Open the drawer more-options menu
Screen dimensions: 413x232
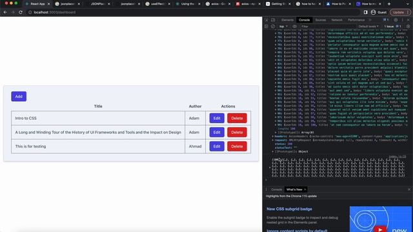tap(266, 189)
